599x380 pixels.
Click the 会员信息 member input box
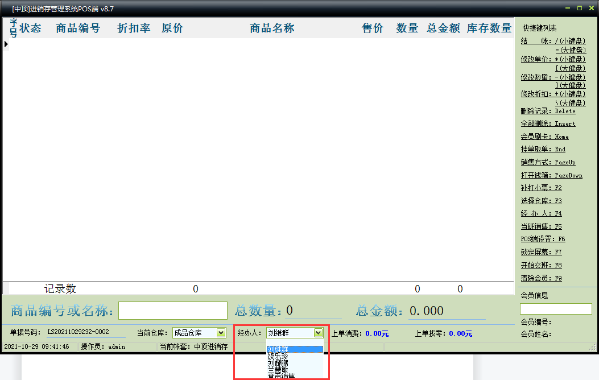556,309
